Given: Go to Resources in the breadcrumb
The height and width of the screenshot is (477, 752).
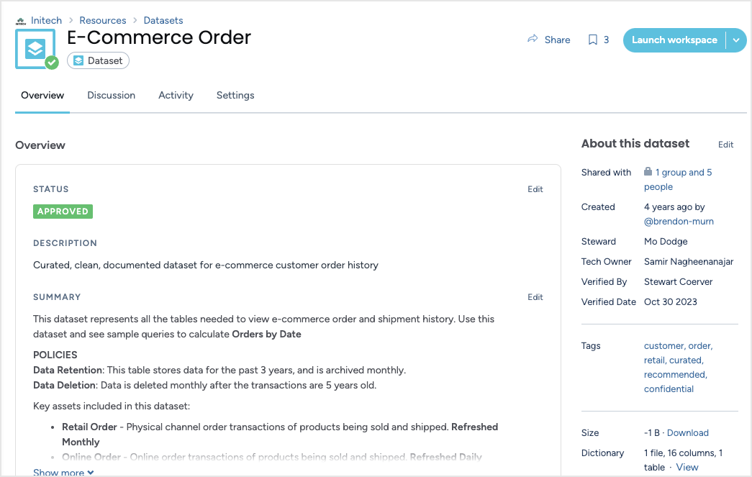Looking at the screenshot, I should click(103, 20).
